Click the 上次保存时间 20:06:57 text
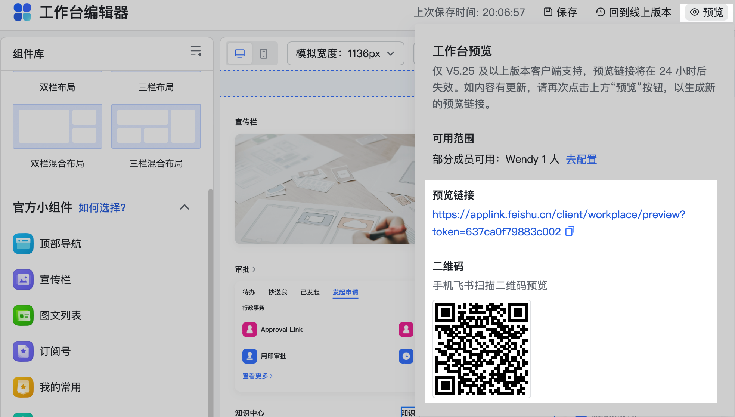 pos(469,12)
